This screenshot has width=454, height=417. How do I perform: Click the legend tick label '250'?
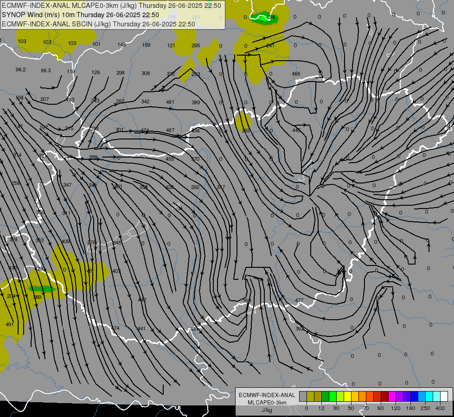click(425, 408)
